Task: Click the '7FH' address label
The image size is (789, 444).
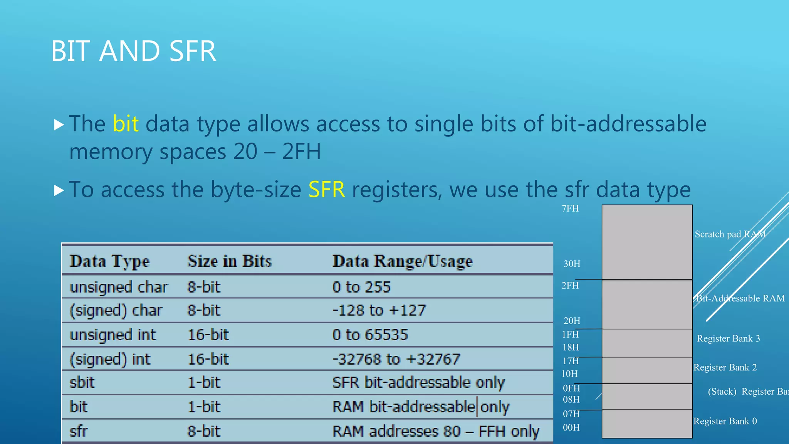Action: (x=570, y=209)
